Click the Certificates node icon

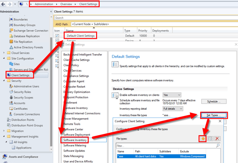coord(11,109)
